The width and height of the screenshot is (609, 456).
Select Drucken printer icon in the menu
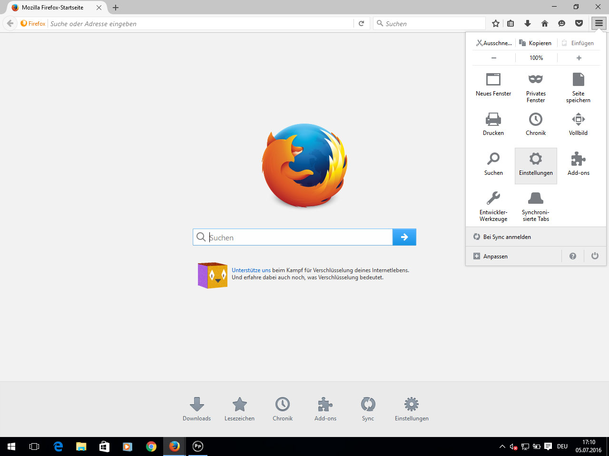(493, 124)
